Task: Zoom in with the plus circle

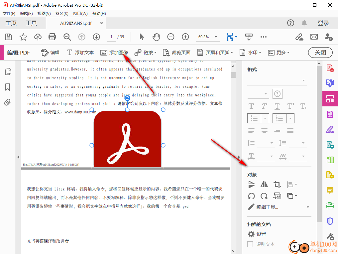Action: click(185, 37)
